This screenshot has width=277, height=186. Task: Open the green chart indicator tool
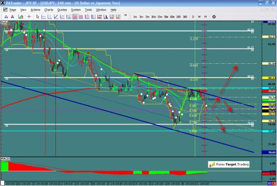[21, 17]
